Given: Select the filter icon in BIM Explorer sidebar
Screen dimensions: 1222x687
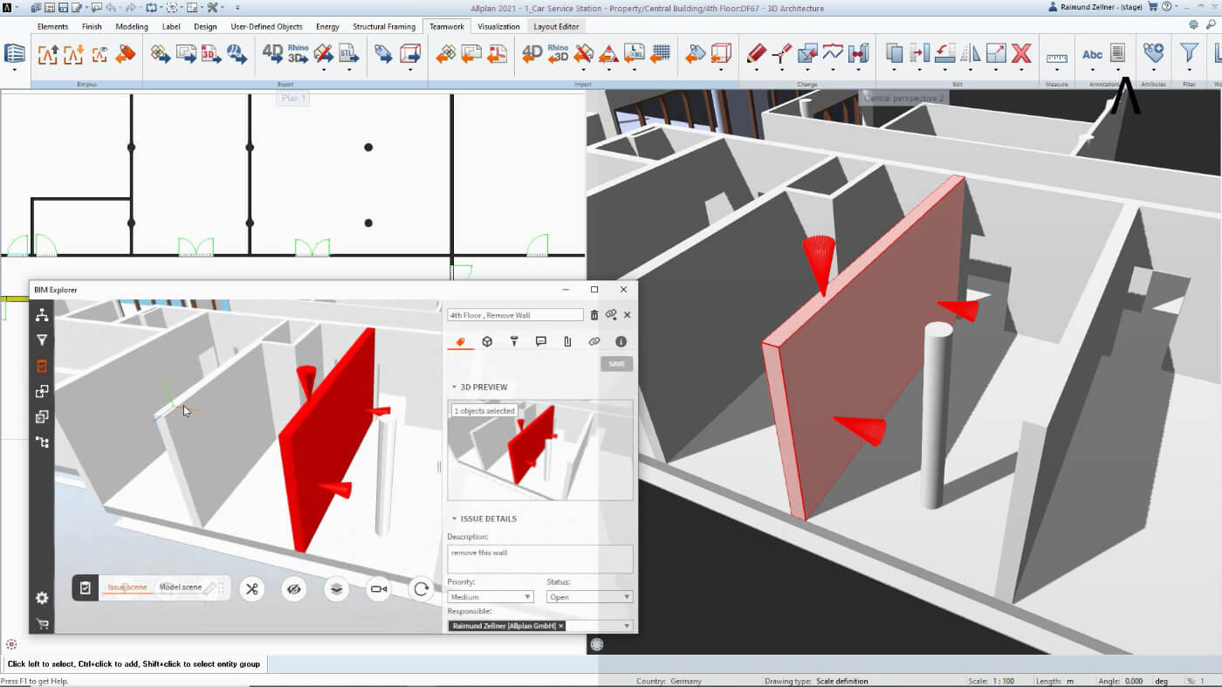Looking at the screenshot, I should pyautogui.click(x=40, y=340).
